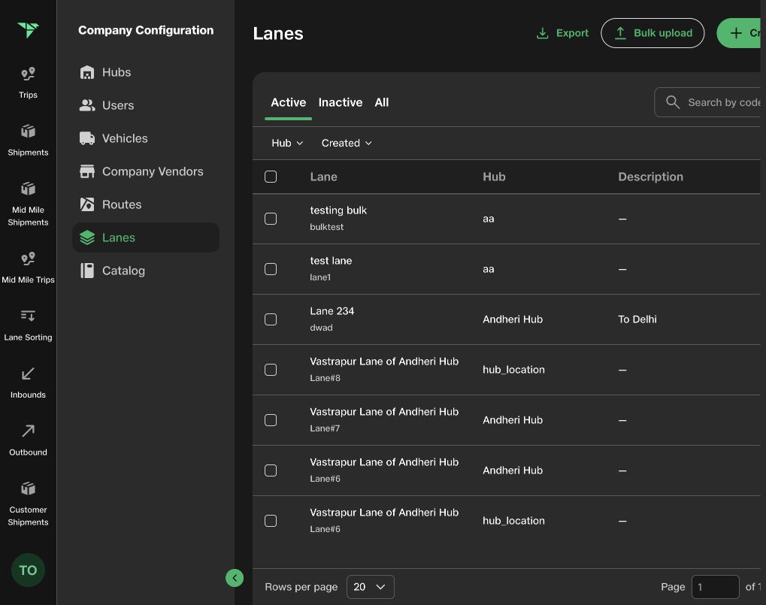This screenshot has width=766, height=605.
Task: Check Lane#6 hub_location row checkbox
Action: 271,521
